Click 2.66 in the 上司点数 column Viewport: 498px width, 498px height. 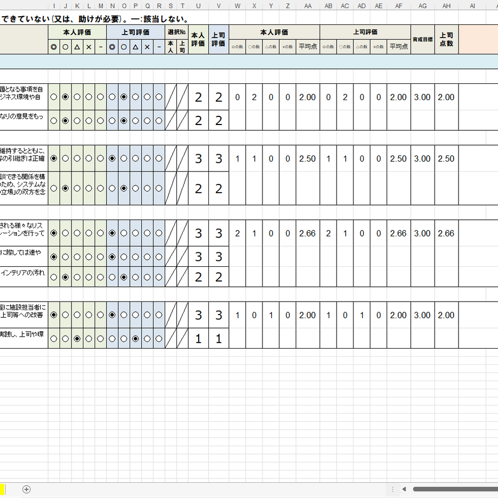tap(446, 233)
